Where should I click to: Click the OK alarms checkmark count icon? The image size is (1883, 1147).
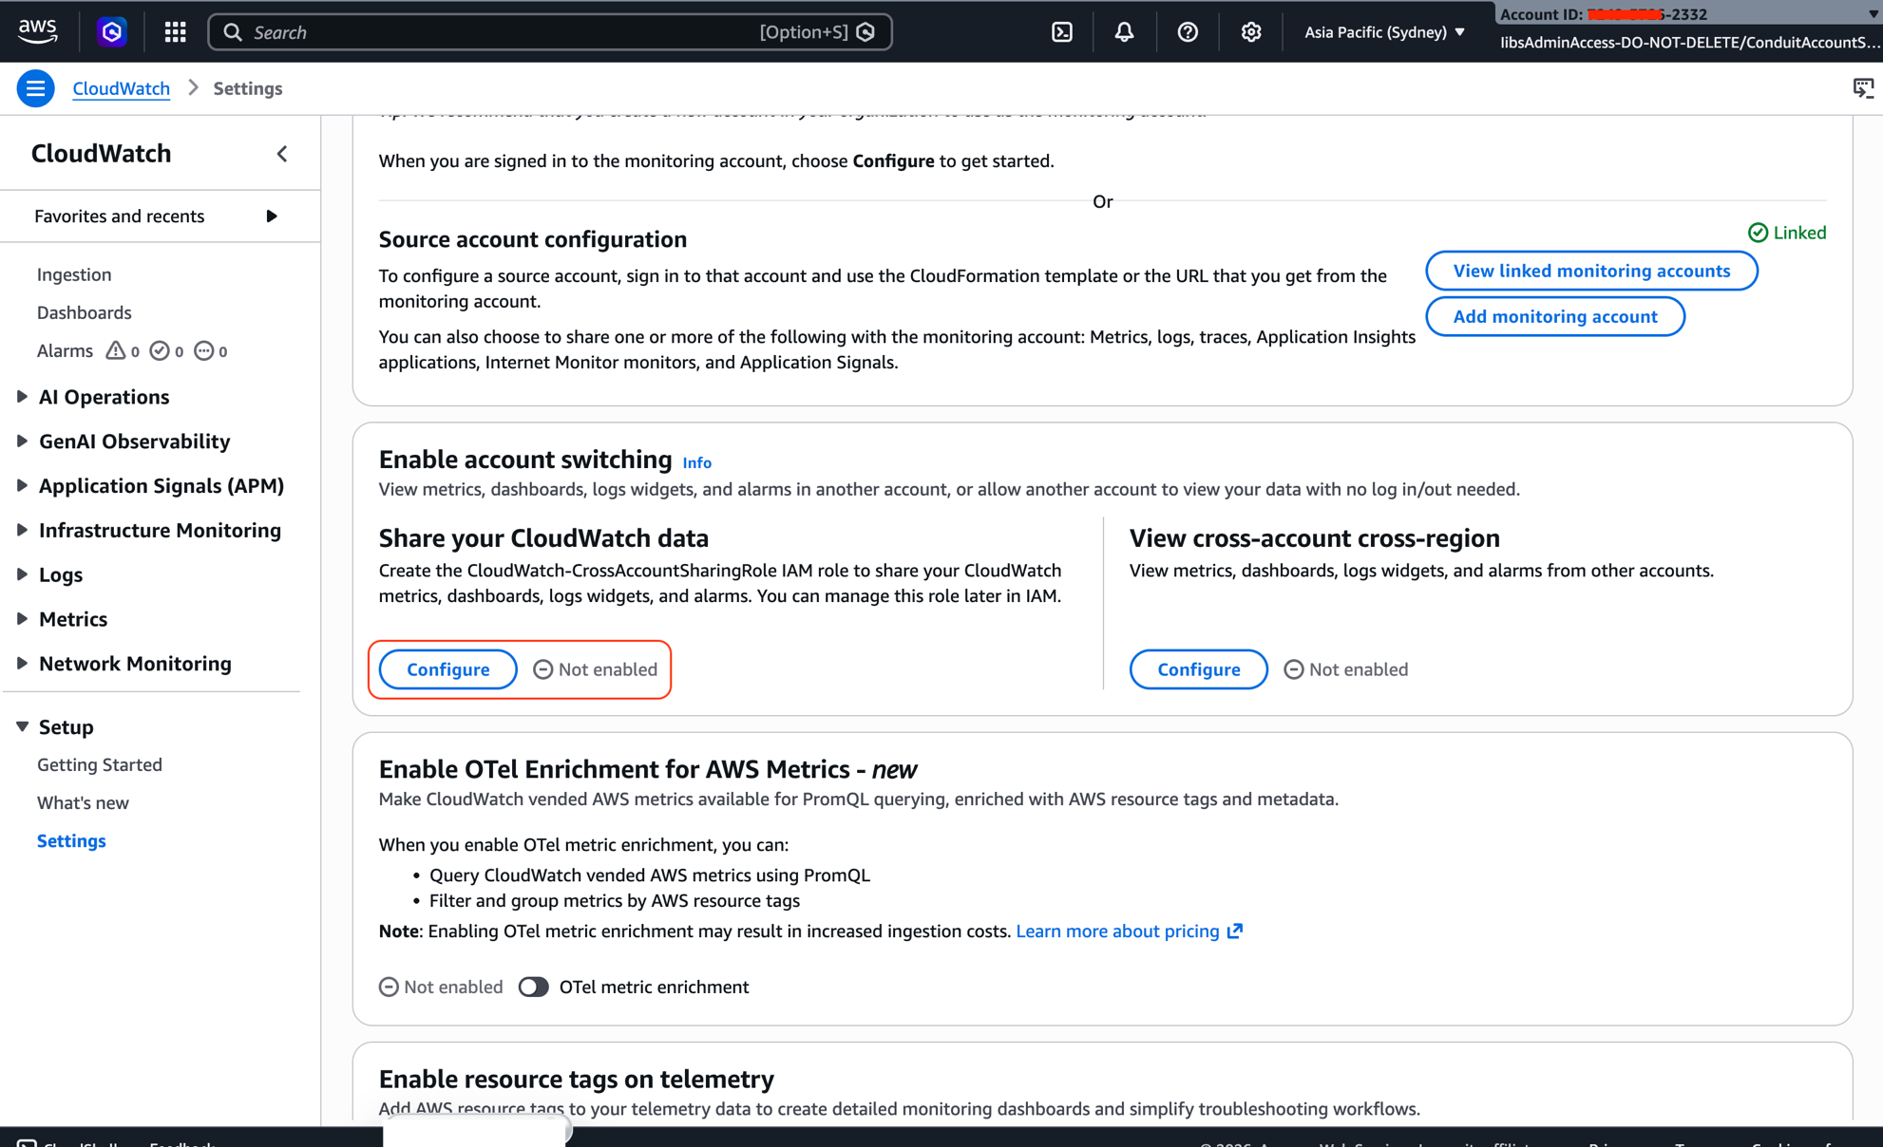(x=159, y=350)
